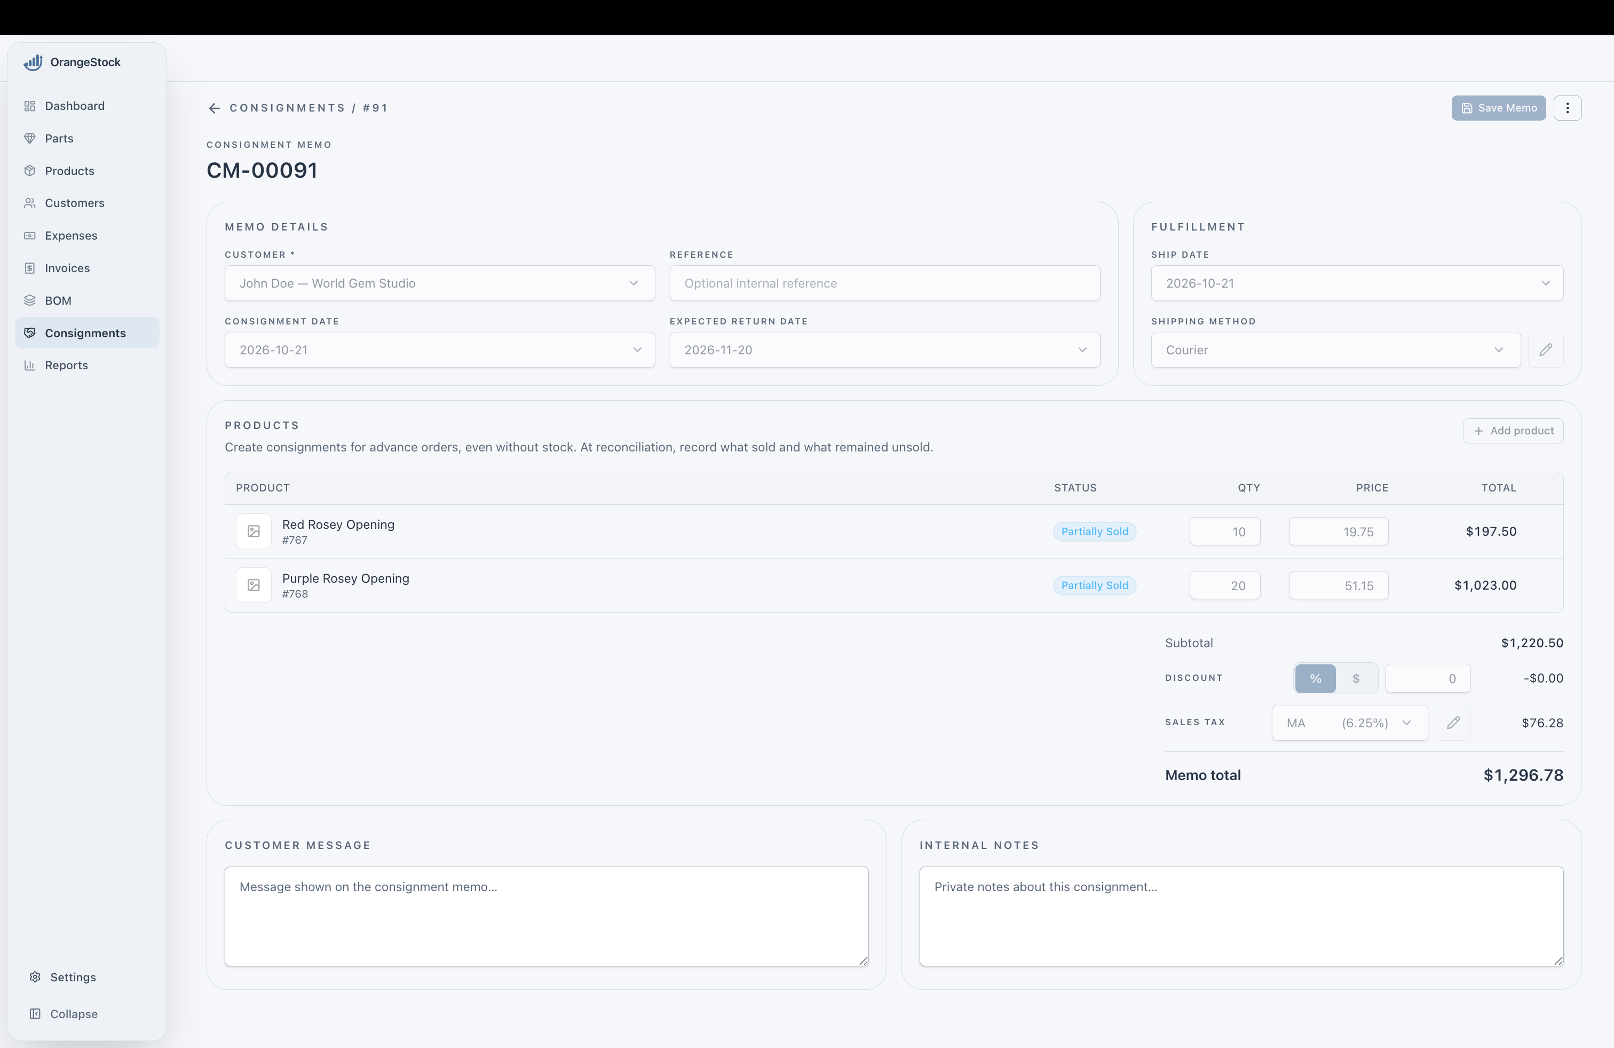This screenshot has width=1614, height=1048.
Task: Click Partially Sold badge for Red Rosey Opening
Action: 1095,531
